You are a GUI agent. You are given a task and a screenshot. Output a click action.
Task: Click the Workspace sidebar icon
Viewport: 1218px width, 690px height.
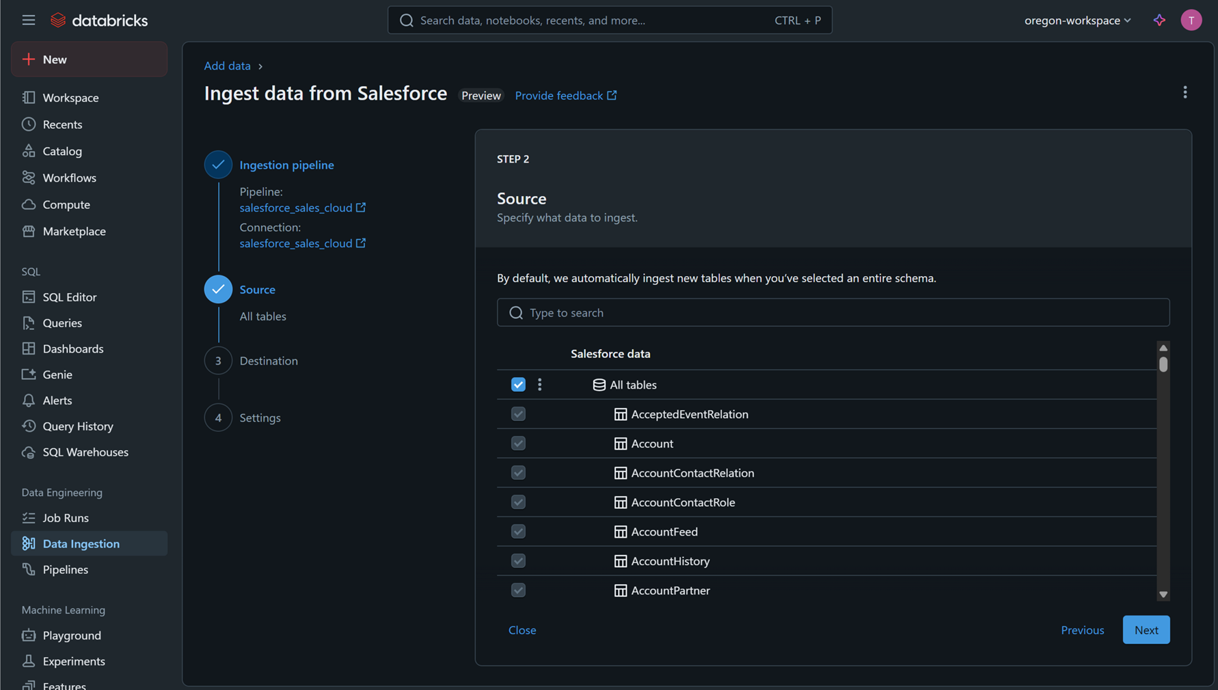(29, 98)
